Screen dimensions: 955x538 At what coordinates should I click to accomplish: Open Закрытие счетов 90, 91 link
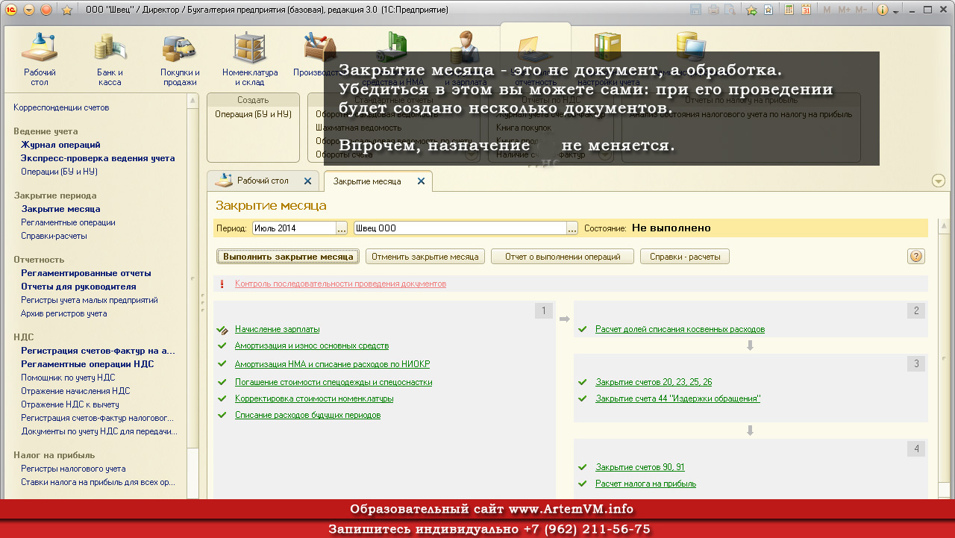click(639, 467)
